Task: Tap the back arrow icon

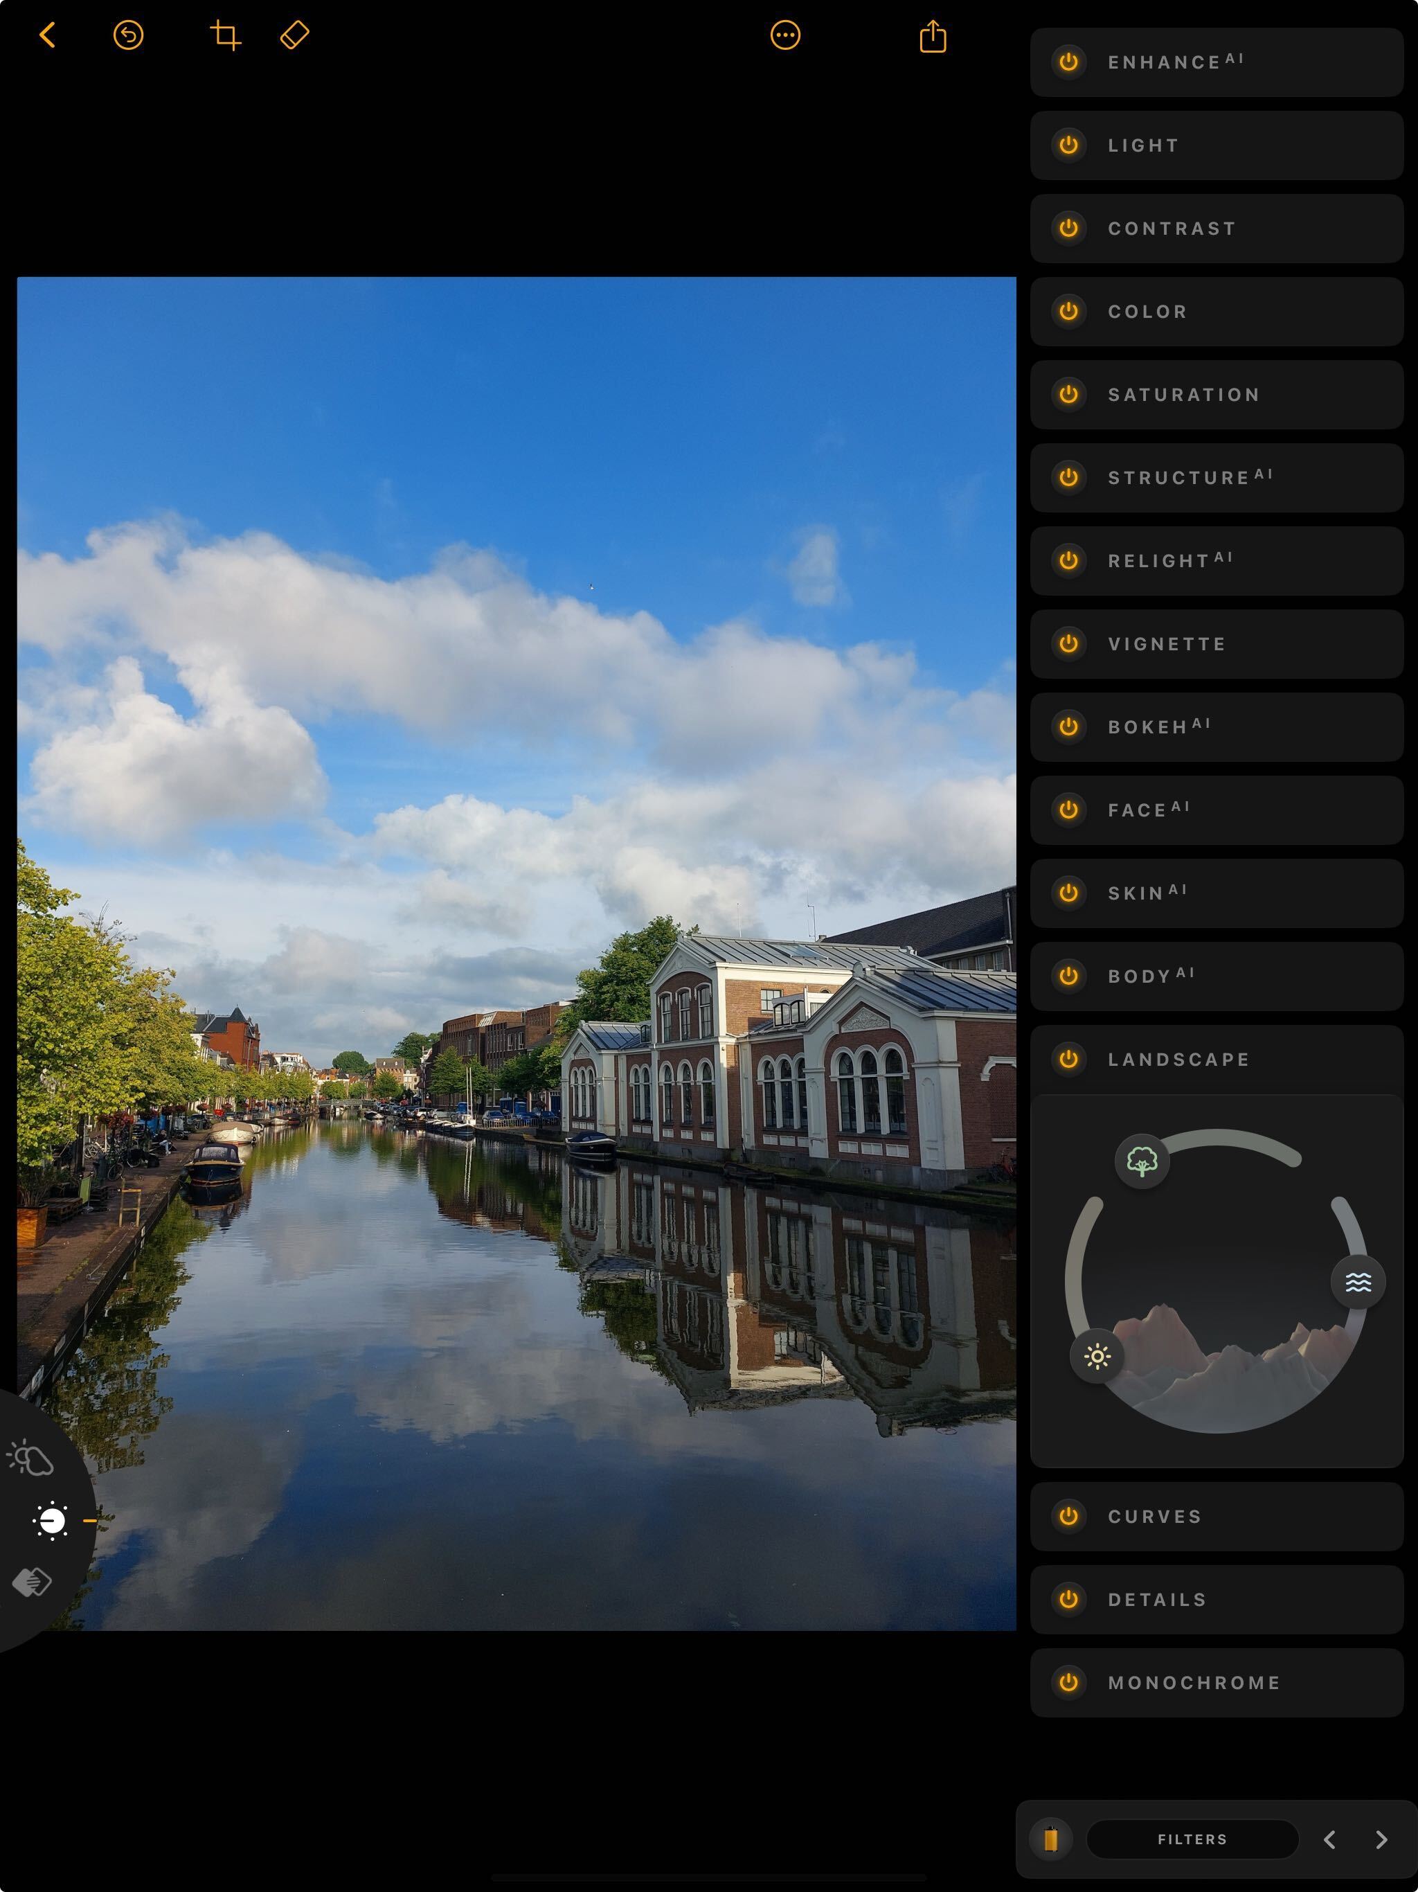Action: 48,35
